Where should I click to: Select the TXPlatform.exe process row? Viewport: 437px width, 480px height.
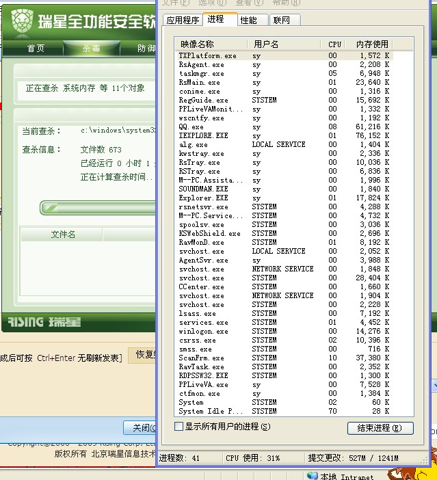pos(284,55)
